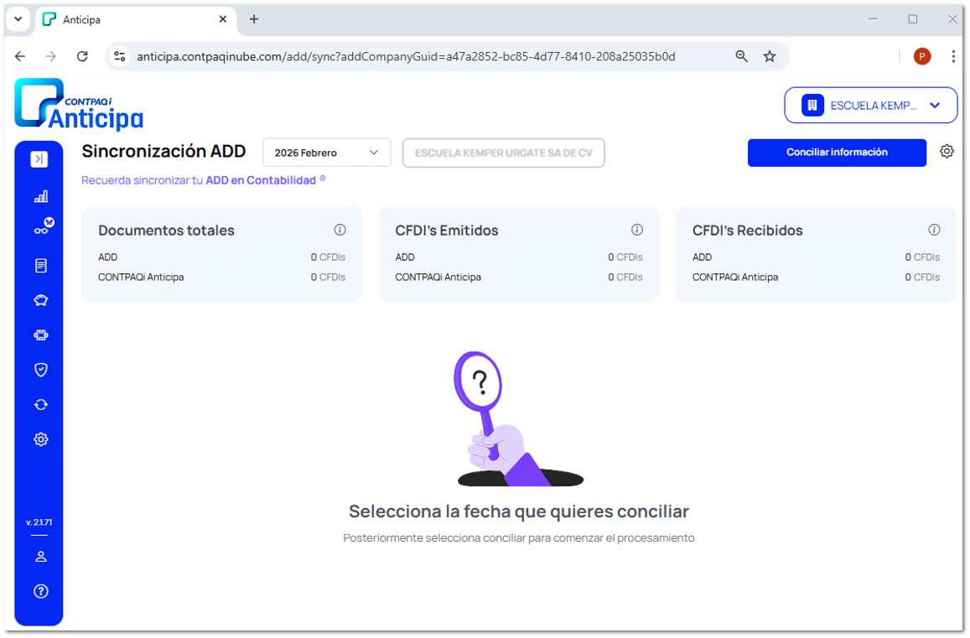Show info for CFDI's Emitidos card
Image resolution: width=970 pixels, height=638 pixels.
tap(636, 230)
